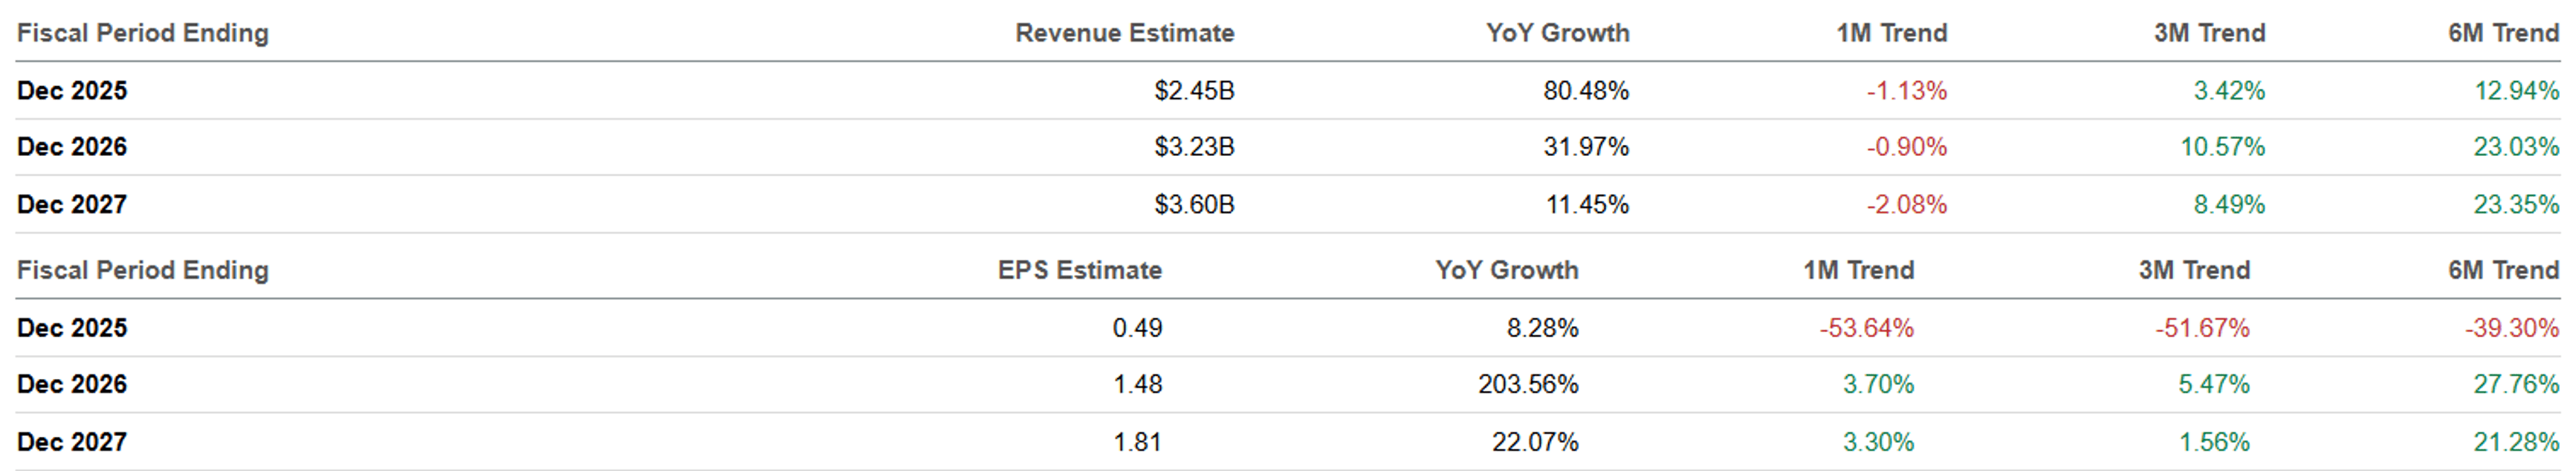Click the Revenue Estimate column header
Image resolution: width=2576 pixels, height=471 pixels.
pyautogui.click(x=1124, y=33)
